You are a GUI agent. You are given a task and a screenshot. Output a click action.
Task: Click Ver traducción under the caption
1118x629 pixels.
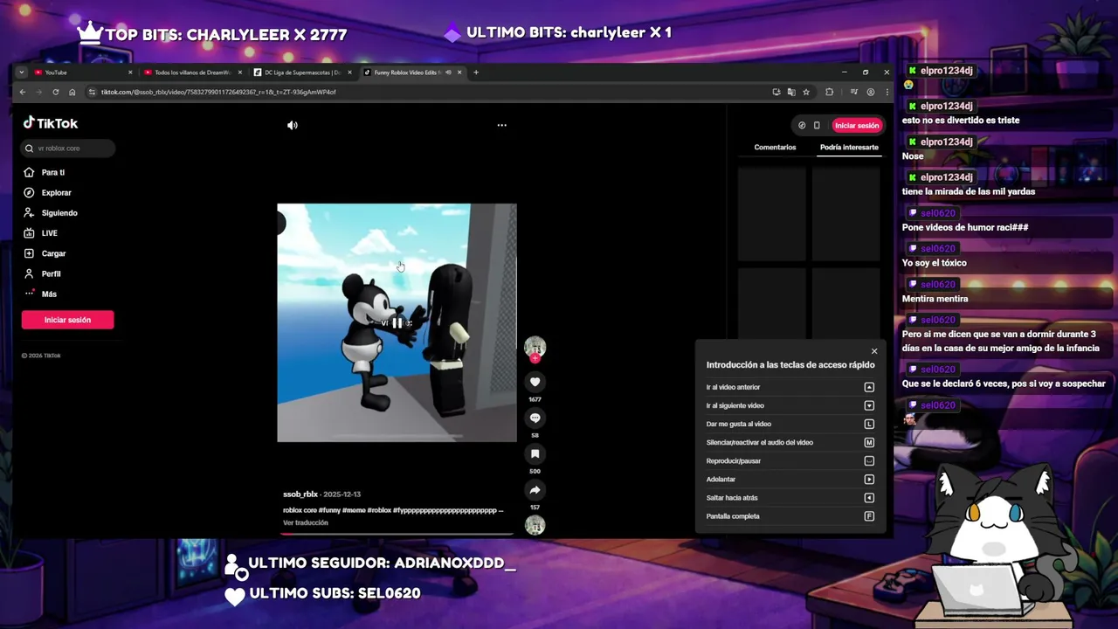click(306, 522)
